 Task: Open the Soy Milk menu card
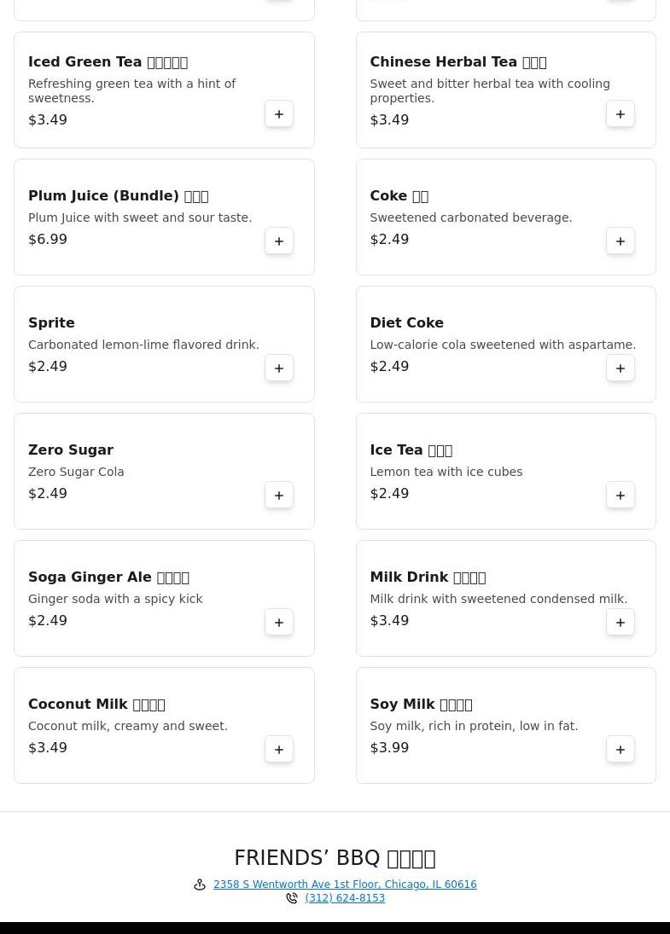coord(505,725)
